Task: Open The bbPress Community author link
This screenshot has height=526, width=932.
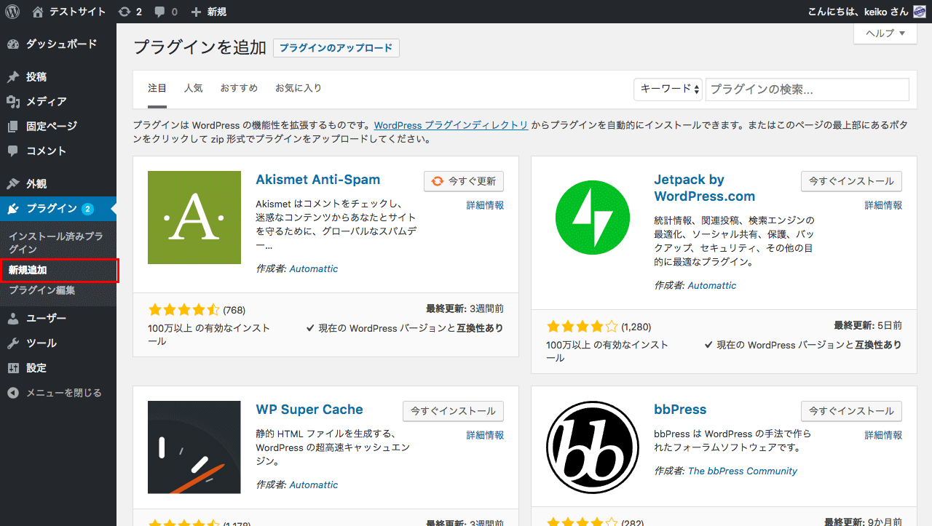Action: (743, 471)
